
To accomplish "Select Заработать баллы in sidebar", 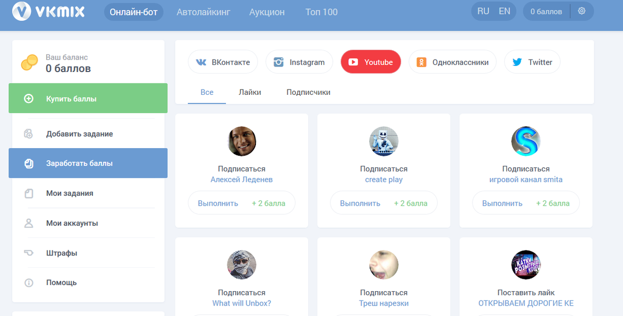I will 88,163.
